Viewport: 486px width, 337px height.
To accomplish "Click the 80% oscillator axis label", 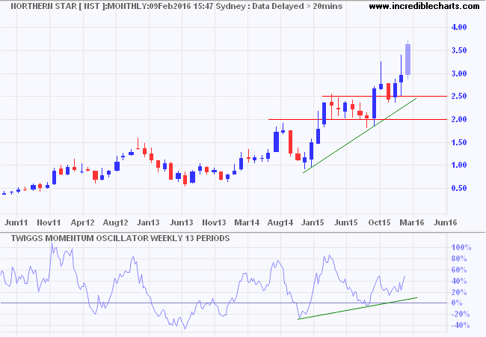I will pos(459,258).
